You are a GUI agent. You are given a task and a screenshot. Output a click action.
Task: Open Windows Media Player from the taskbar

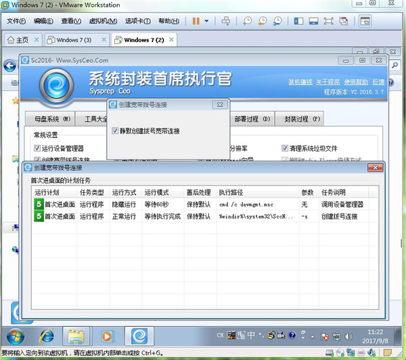point(107,336)
